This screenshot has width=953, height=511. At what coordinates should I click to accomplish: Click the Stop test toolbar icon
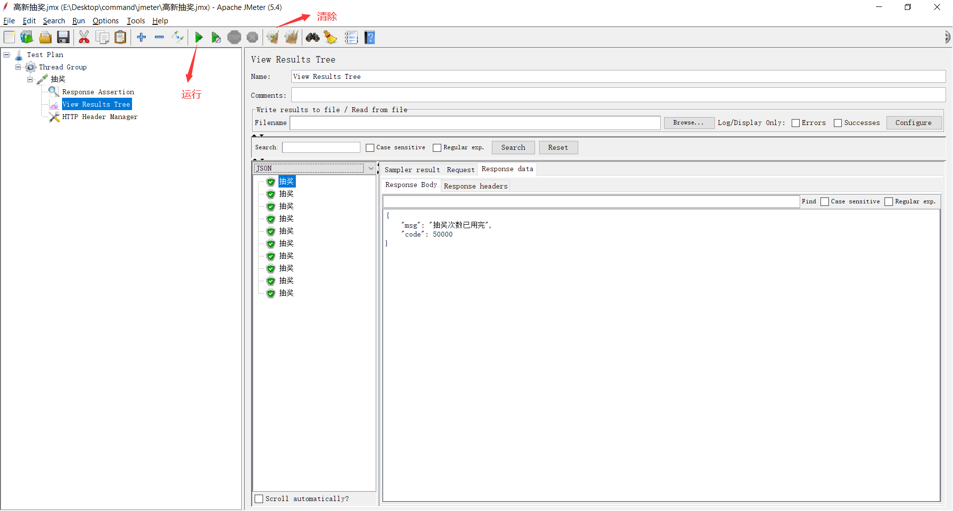coord(234,37)
